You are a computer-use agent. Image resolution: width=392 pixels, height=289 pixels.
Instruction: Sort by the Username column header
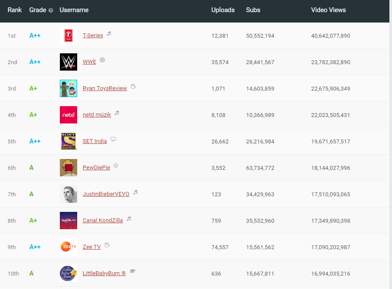pos(74,10)
